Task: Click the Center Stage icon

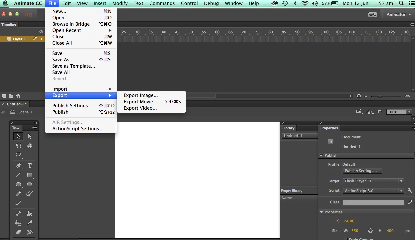Action: click(380, 112)
